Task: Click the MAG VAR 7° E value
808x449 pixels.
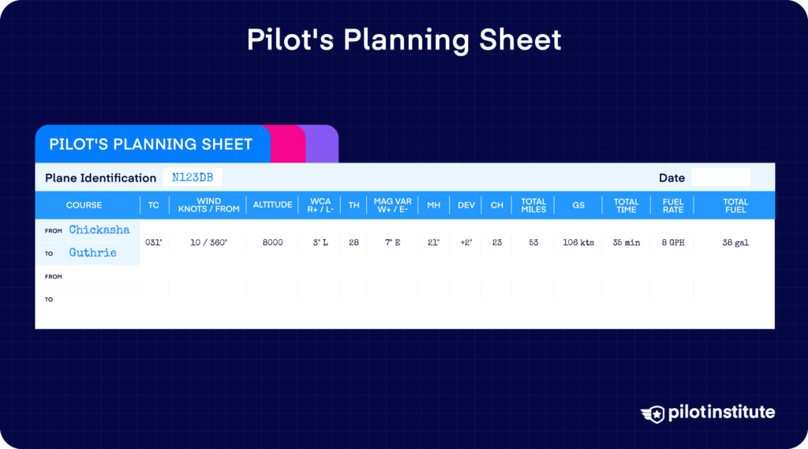Action: point(392,242)
